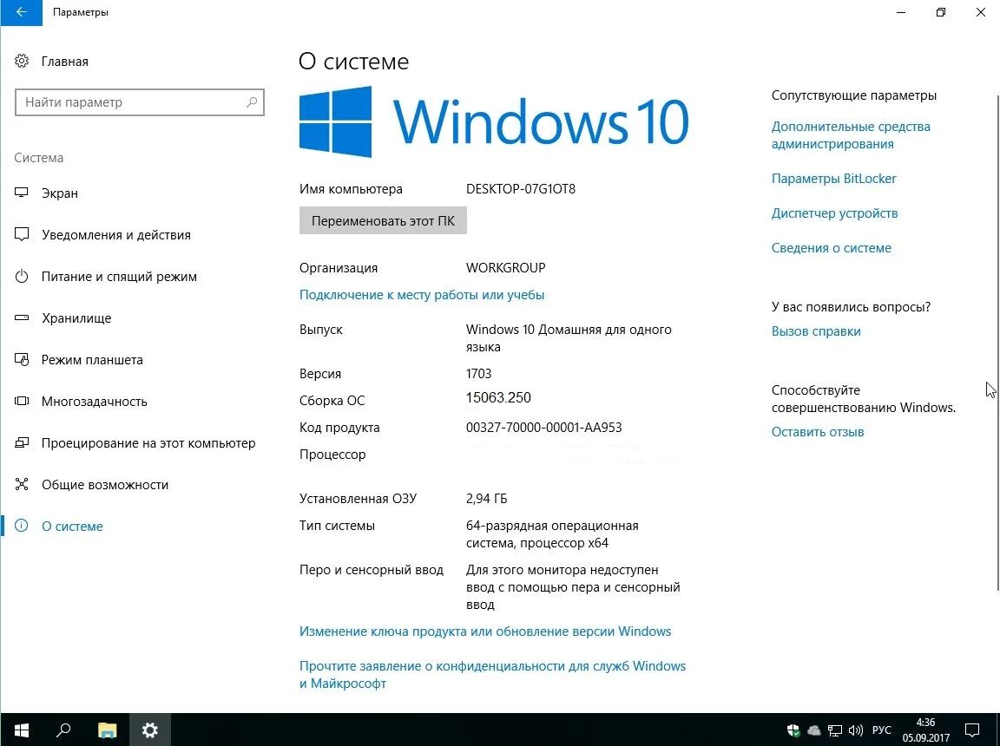
Task: Open the volume speaker tray icon
Action: pyautogui.click(x=855, y=730)
